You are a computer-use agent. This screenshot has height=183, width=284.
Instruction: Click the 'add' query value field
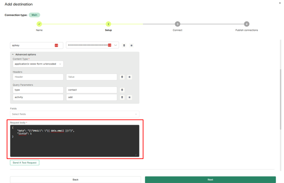pos(92,97)
